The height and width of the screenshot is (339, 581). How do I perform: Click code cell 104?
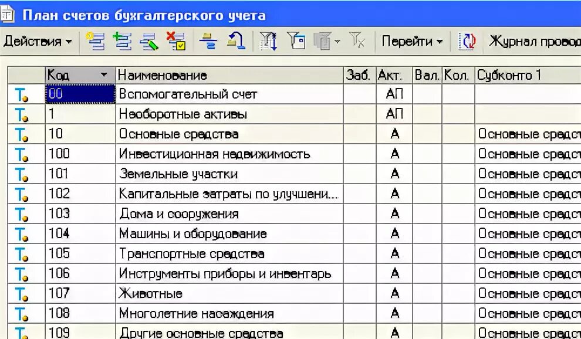click(x=80, y=234)
